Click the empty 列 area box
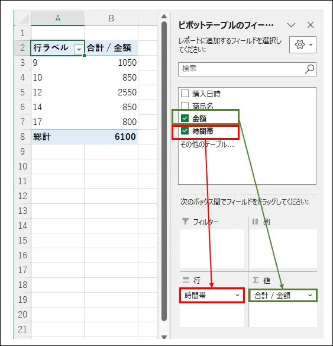This screenshot has height=346, width=333. pos(283,248)
